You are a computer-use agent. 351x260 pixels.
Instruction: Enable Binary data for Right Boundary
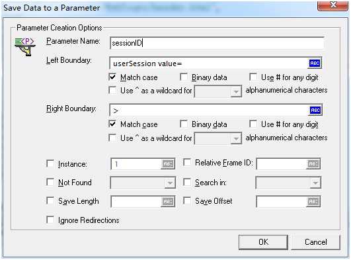pos(184,124)
